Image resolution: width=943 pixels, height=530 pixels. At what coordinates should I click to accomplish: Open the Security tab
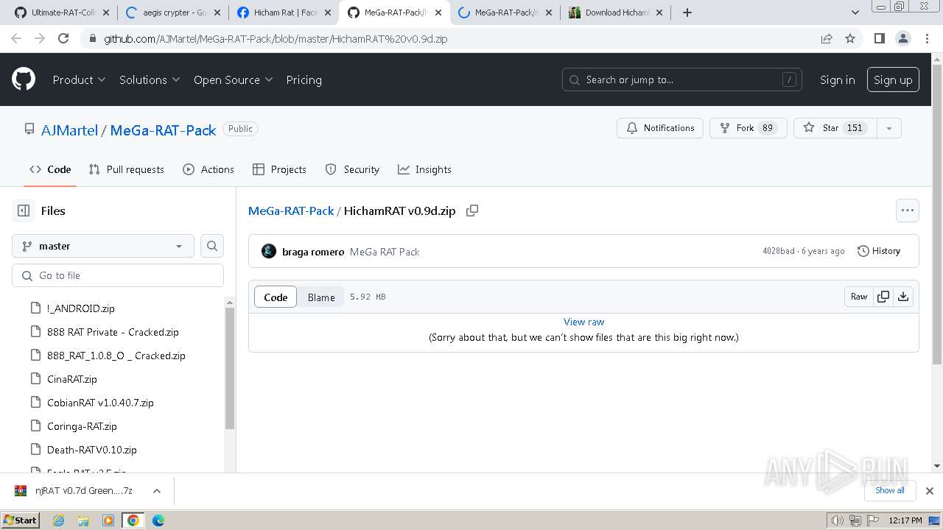pos(352,169)
